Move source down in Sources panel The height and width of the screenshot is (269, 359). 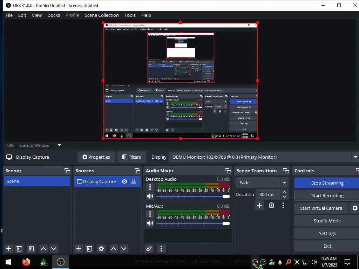pyautogui.click(x=124, y=249)
